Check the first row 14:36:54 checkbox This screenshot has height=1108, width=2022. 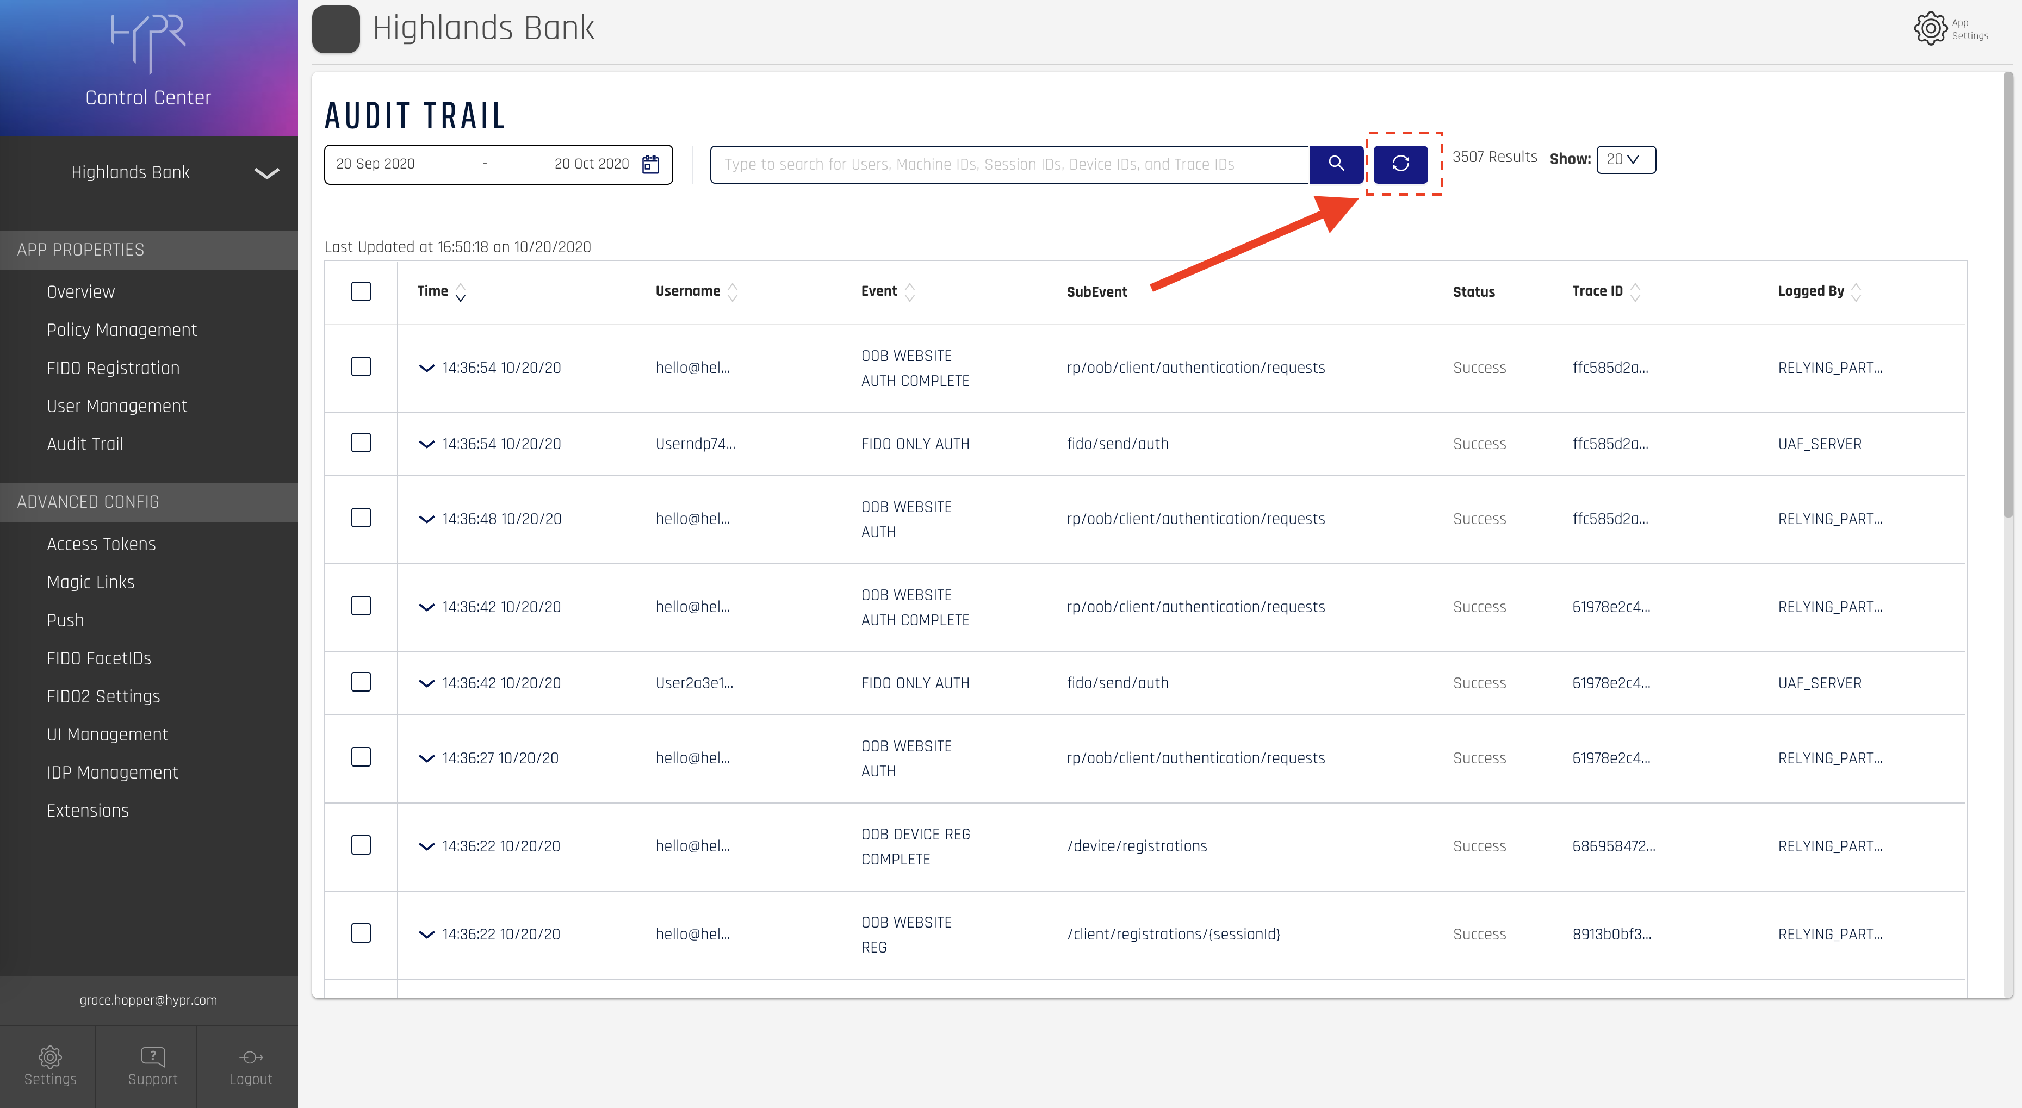(x=361, y=366)
